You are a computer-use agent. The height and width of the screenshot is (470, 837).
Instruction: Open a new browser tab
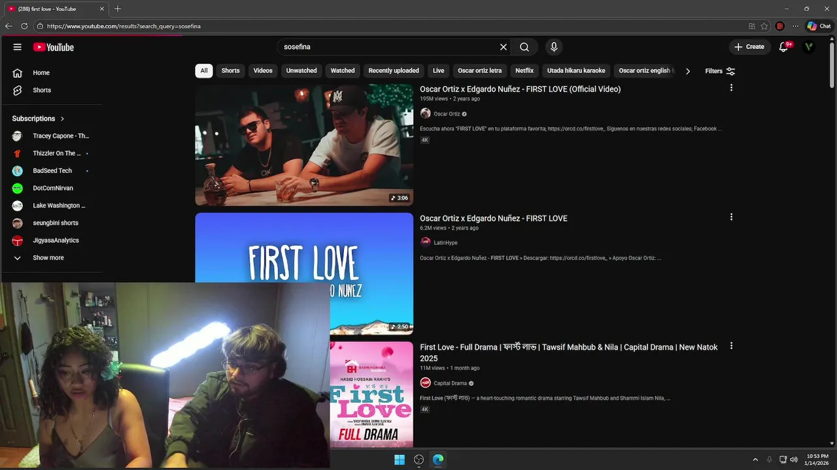pyautogui.click(x=118, y=8)
